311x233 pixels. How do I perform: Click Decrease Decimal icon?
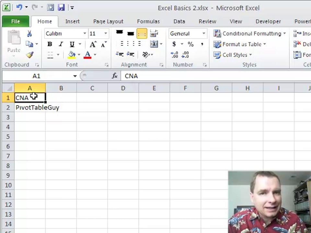(x=185, y=55)
